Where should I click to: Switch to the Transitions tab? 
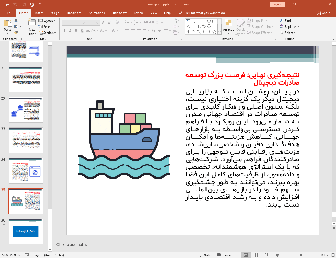coord(74,13)
